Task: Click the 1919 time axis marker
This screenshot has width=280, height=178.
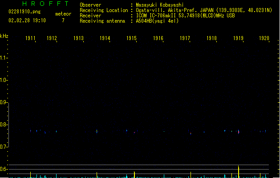Action: click(x=239, y=38)
